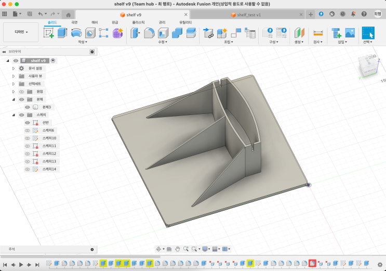Select the Revolve tool in toolbar
Viewport: 386px width, 271px height.
[x=76, y=33]
